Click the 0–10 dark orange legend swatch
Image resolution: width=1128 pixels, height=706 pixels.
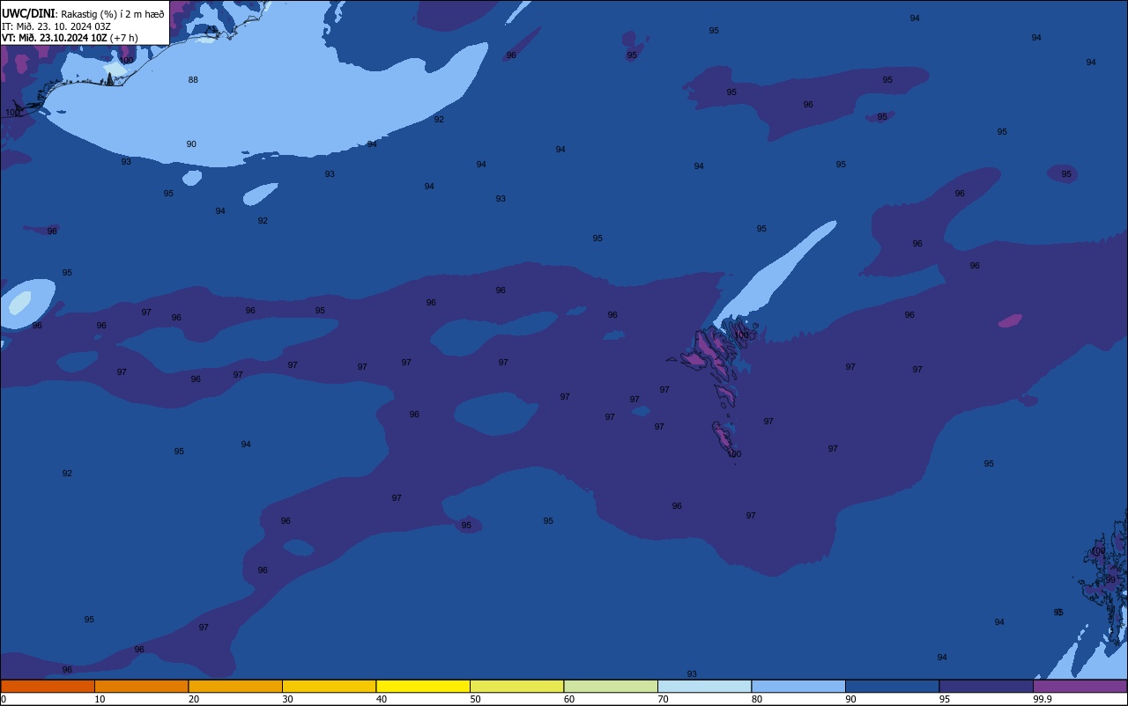pyautogui.click(x=48, y=686)
